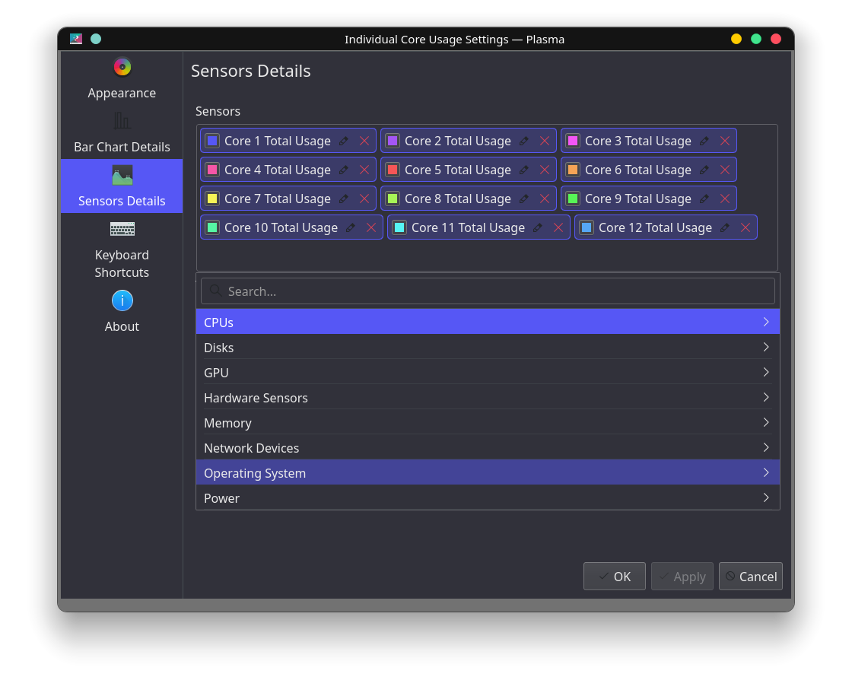
Task: Open the Appearance settings page icon
Action: click(x=122, y=66)
